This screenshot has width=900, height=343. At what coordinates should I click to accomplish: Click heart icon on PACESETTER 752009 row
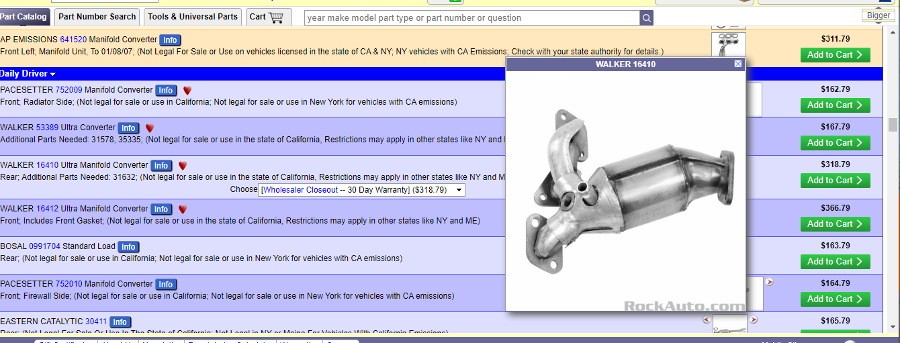pyautogui.click(x=187, y=90)
